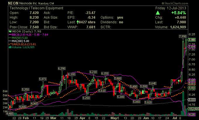The image size is (199, 120).
Task: Click the 5.020 price low label
Action: click(148, 102)
